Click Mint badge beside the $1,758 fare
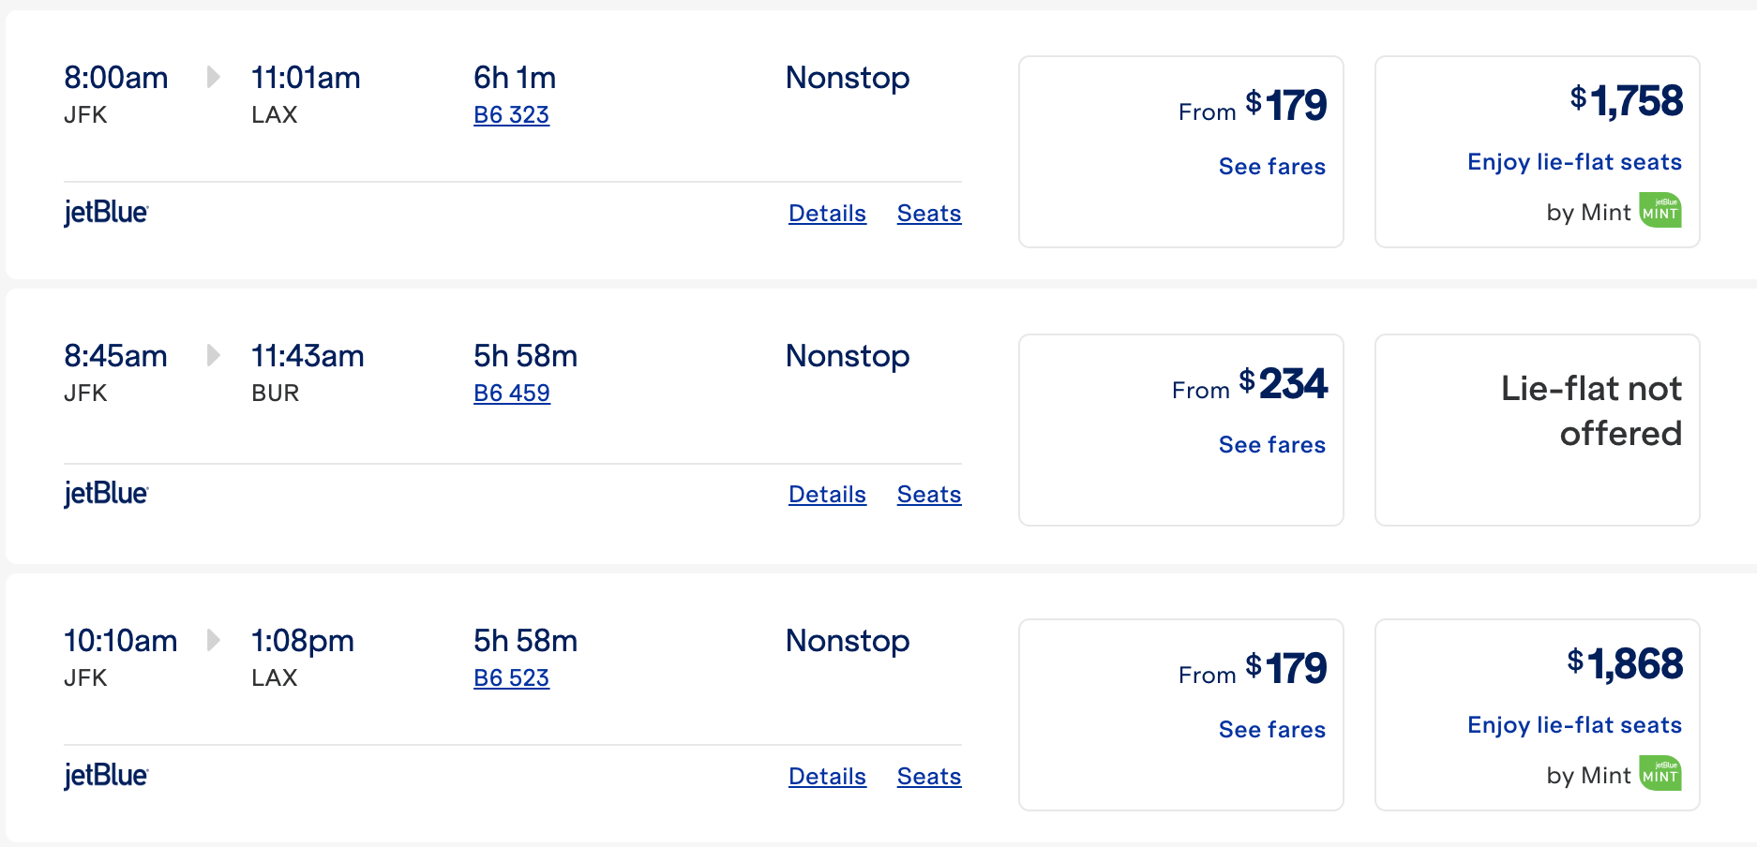This screenshot has height=847, width=1757. 1659,210
